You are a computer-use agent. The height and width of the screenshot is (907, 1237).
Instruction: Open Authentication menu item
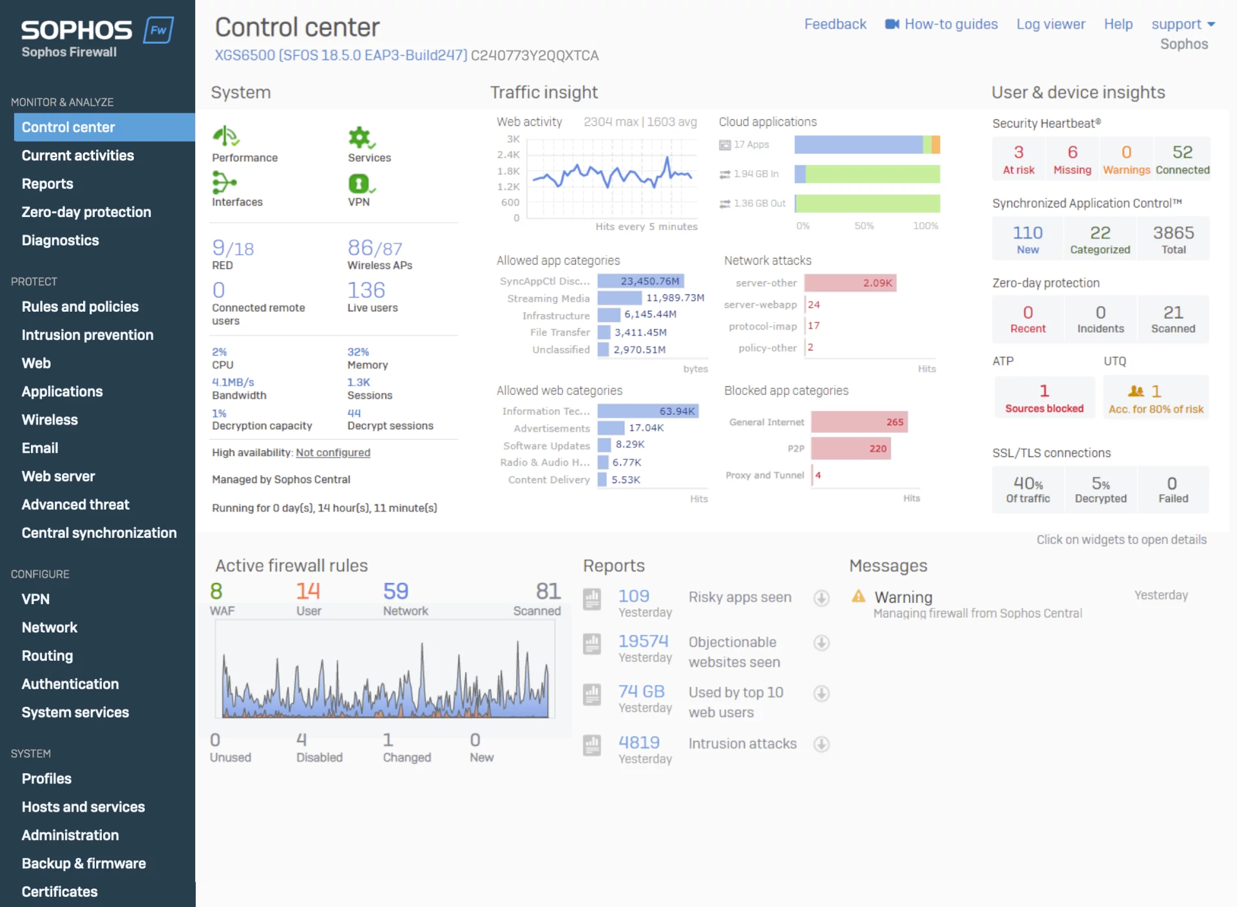(70, 684)
